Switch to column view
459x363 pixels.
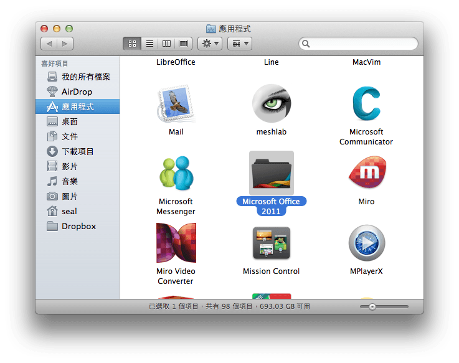tap(166, 44)
